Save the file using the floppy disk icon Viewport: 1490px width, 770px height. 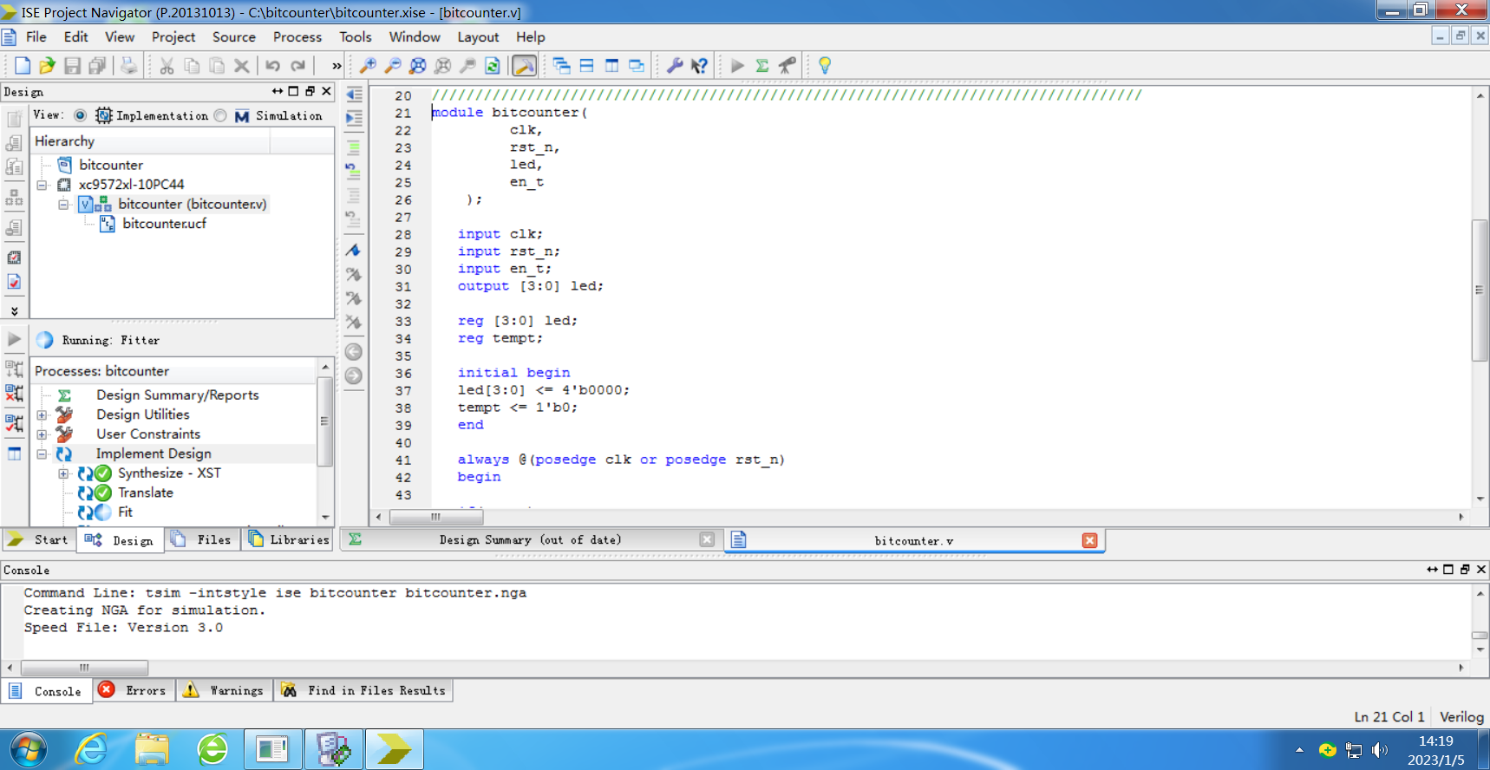point(72,66)
